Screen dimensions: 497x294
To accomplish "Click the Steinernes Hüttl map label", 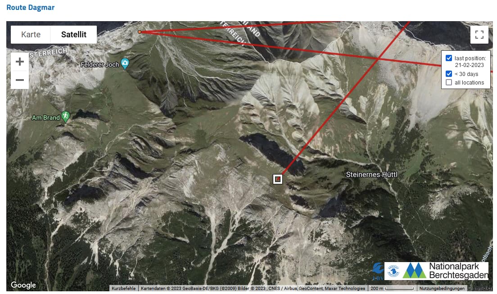I will pos(371,174).
